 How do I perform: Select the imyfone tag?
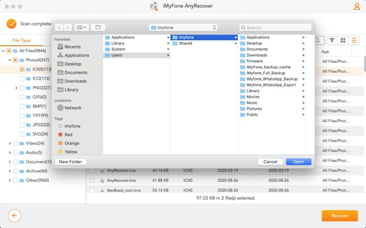[x=69, y=126]
